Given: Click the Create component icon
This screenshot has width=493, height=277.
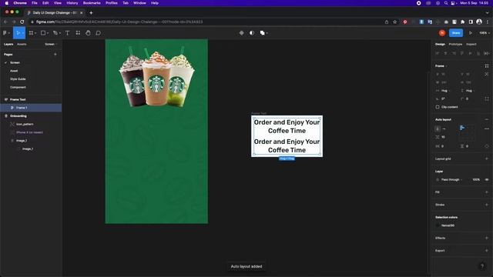Looking at the screenshot, I should click(241, 33).
